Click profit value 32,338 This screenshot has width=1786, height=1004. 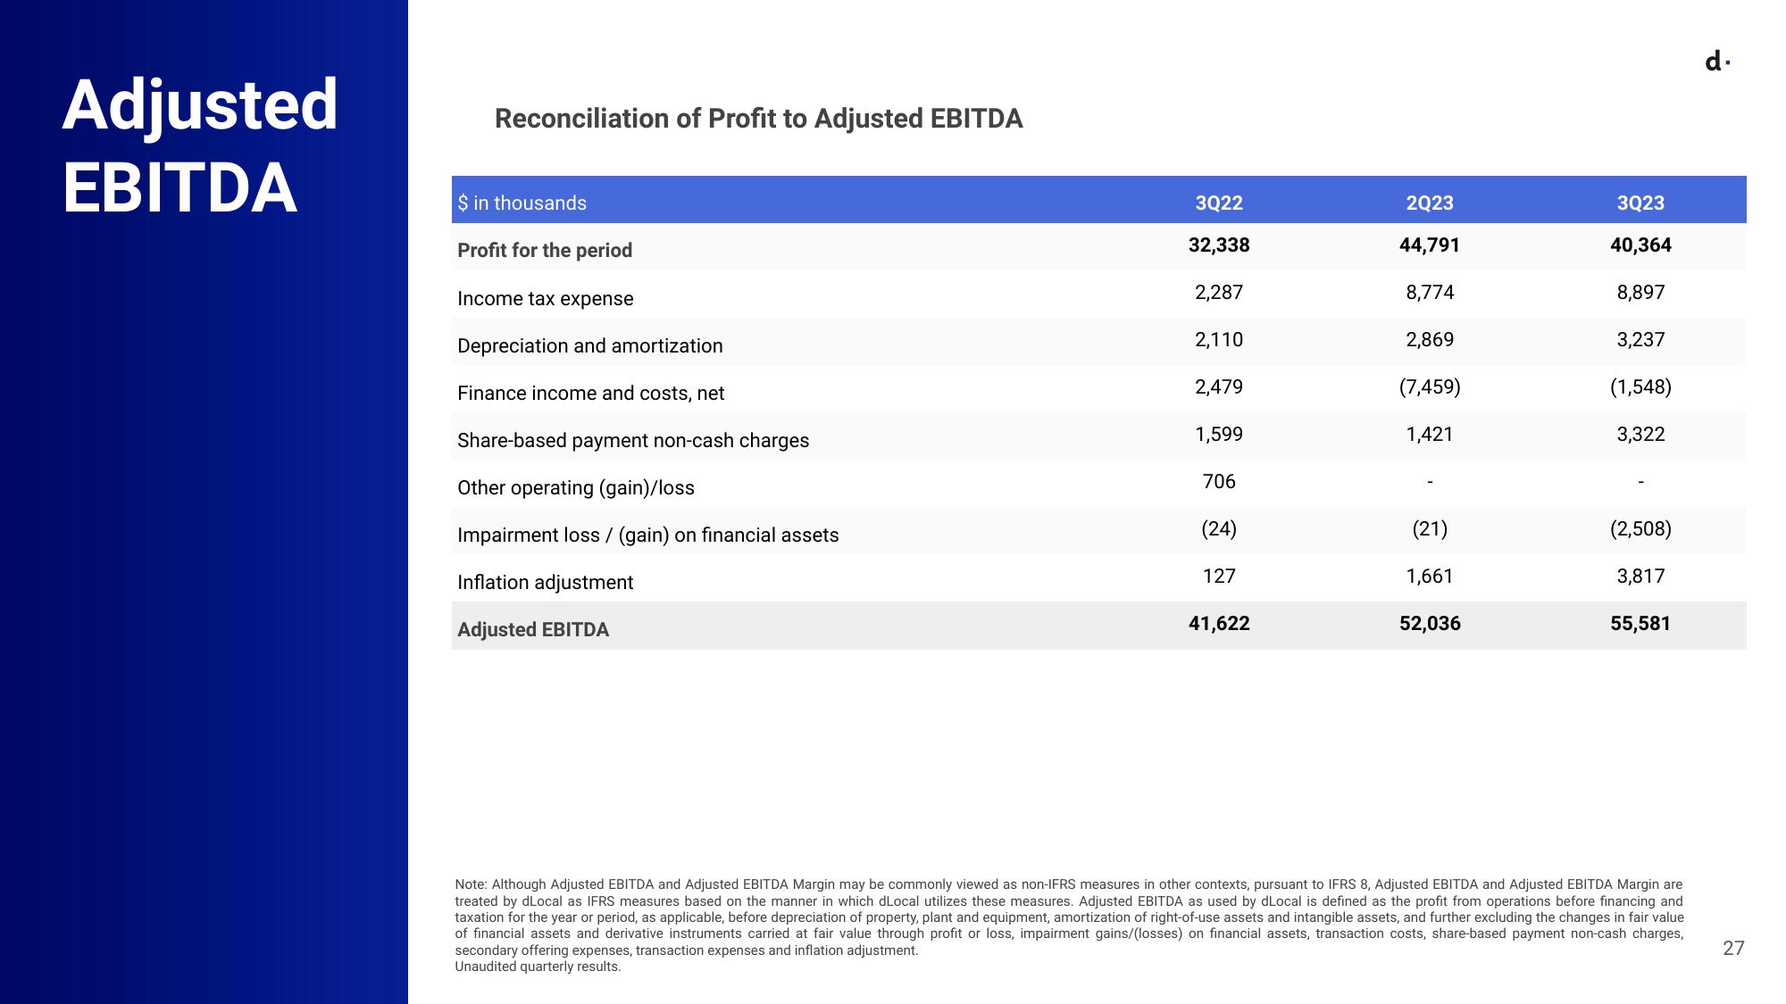click(1219, 245)
